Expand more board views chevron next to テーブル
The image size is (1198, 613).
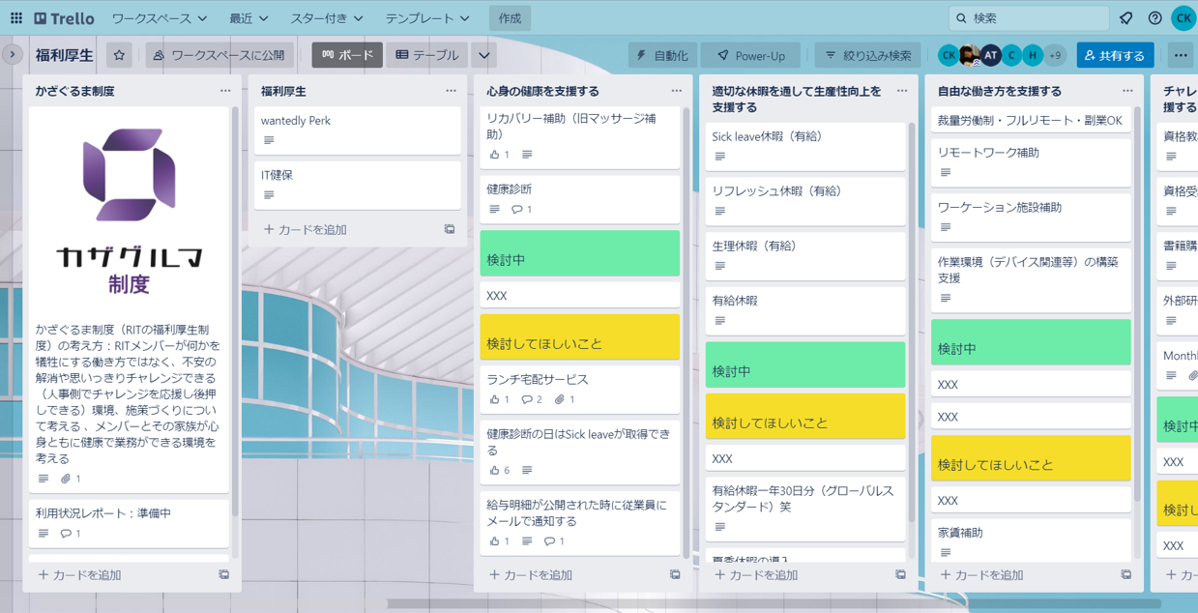[x=484, y=55]
